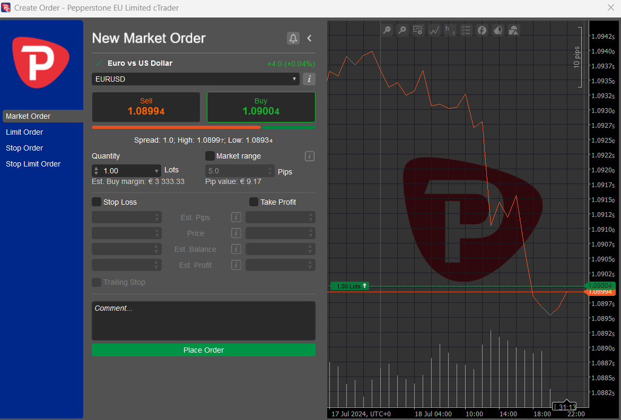Toggle the Trailing Stop checkbox
The height and width of the screenshot is (420, 621).
[97, 282]
